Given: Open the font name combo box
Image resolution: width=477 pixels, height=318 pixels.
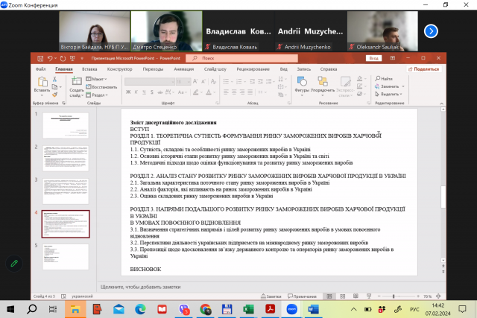Looking at the screenshot, I should point(150,81).
